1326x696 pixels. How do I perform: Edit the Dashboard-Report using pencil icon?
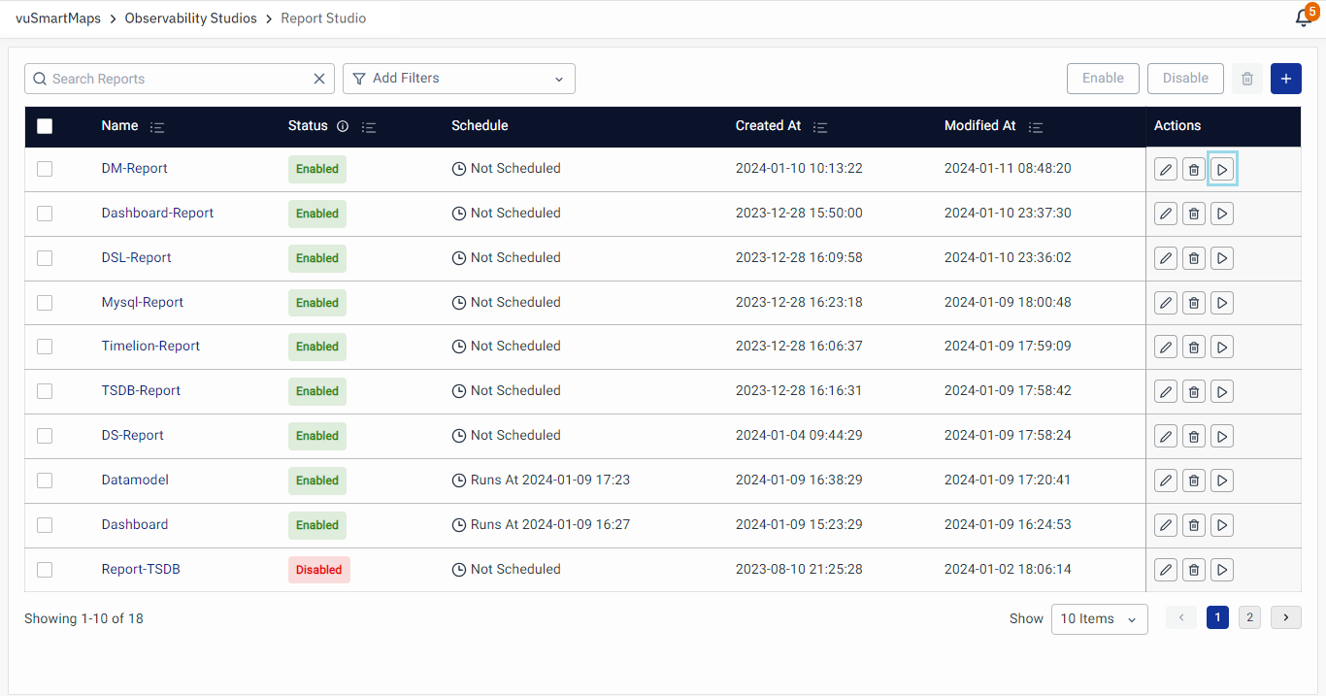click(x=1166, y=214)
